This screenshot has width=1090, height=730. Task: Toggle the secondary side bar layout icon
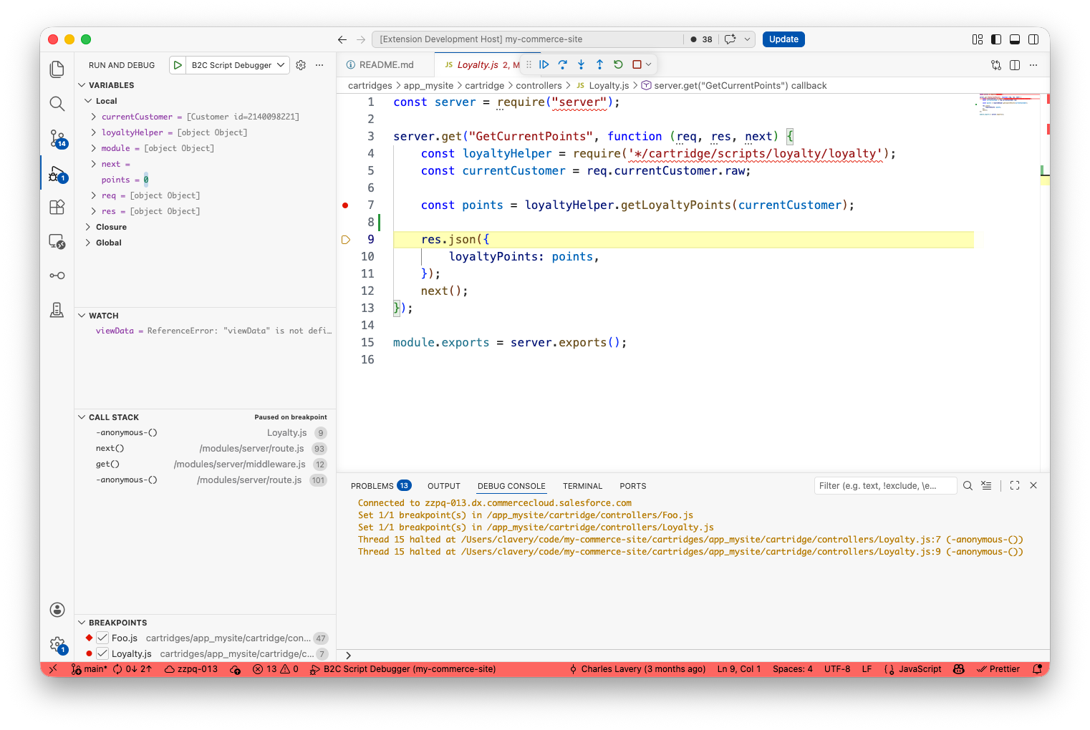click(1033, 39)
